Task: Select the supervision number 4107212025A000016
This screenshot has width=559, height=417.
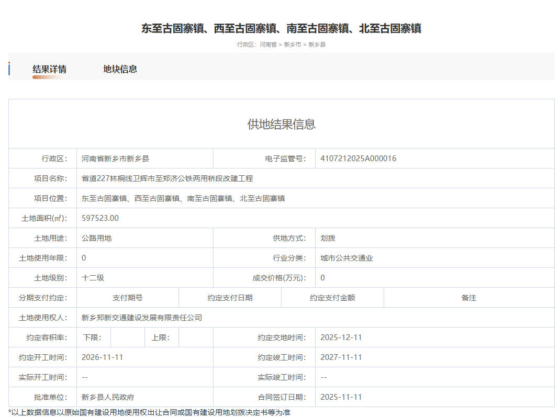Action: coord(358,159)
